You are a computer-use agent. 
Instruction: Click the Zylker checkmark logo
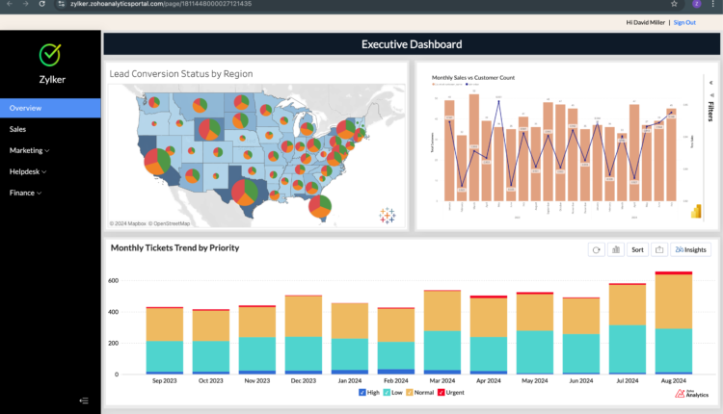[x=50, y=55]
